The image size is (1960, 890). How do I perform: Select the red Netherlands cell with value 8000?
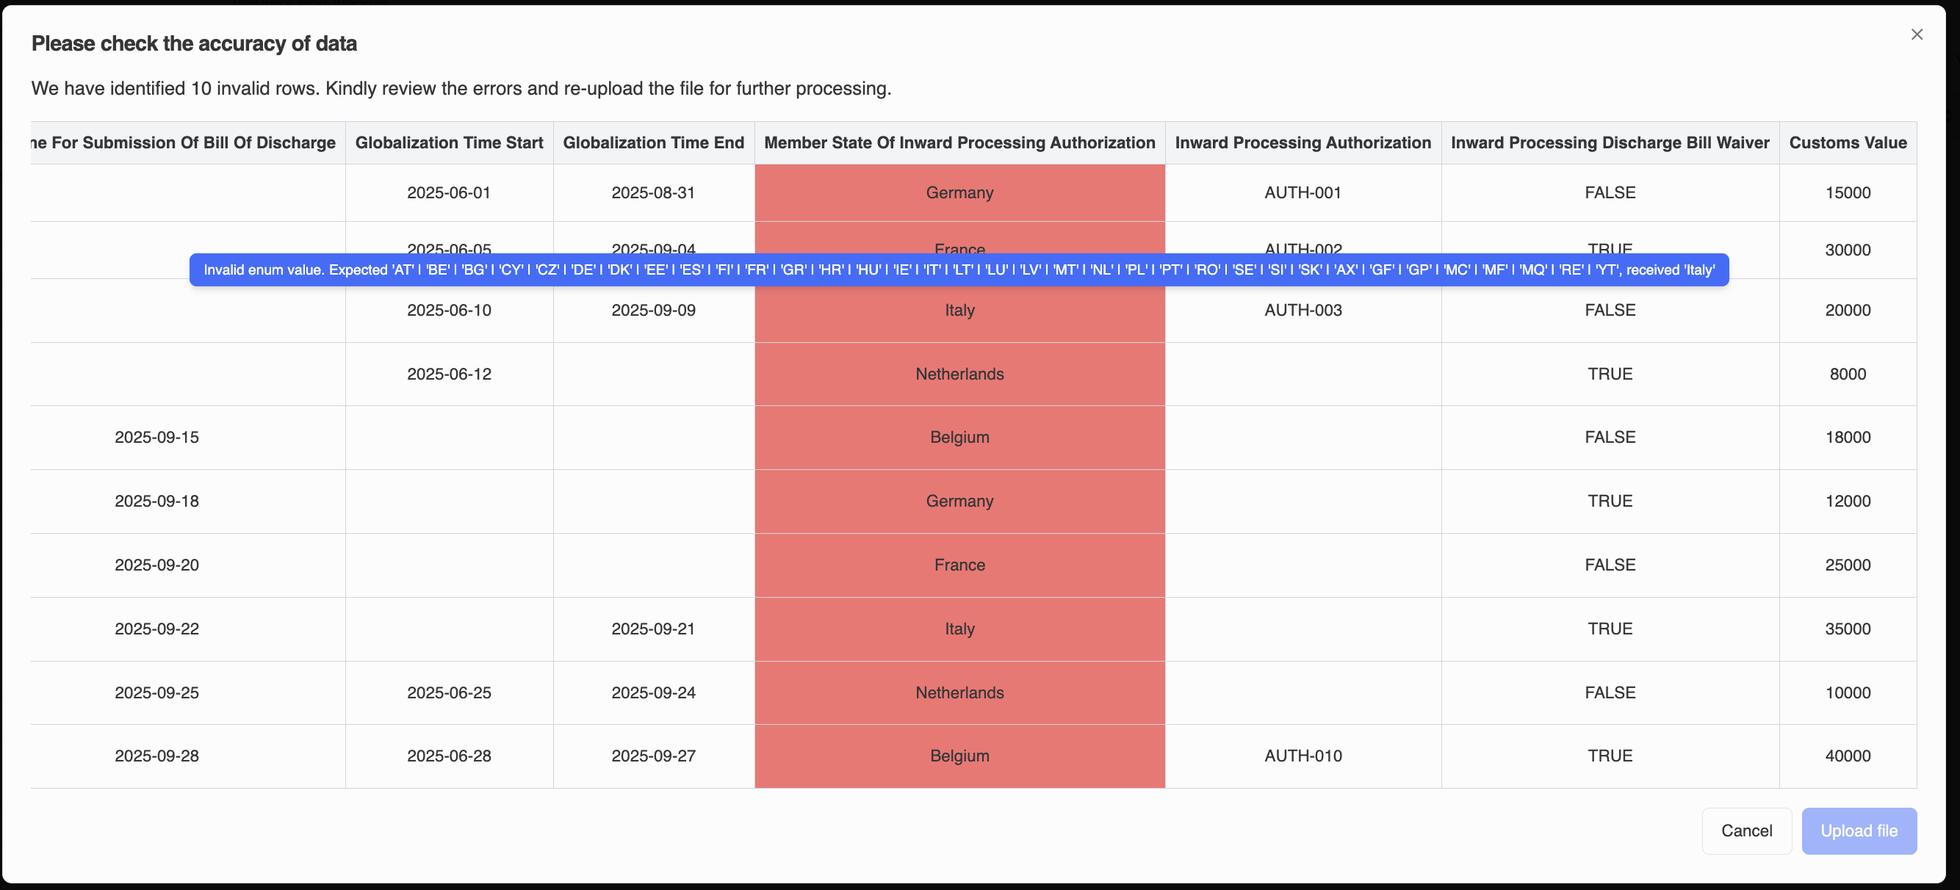959,375
